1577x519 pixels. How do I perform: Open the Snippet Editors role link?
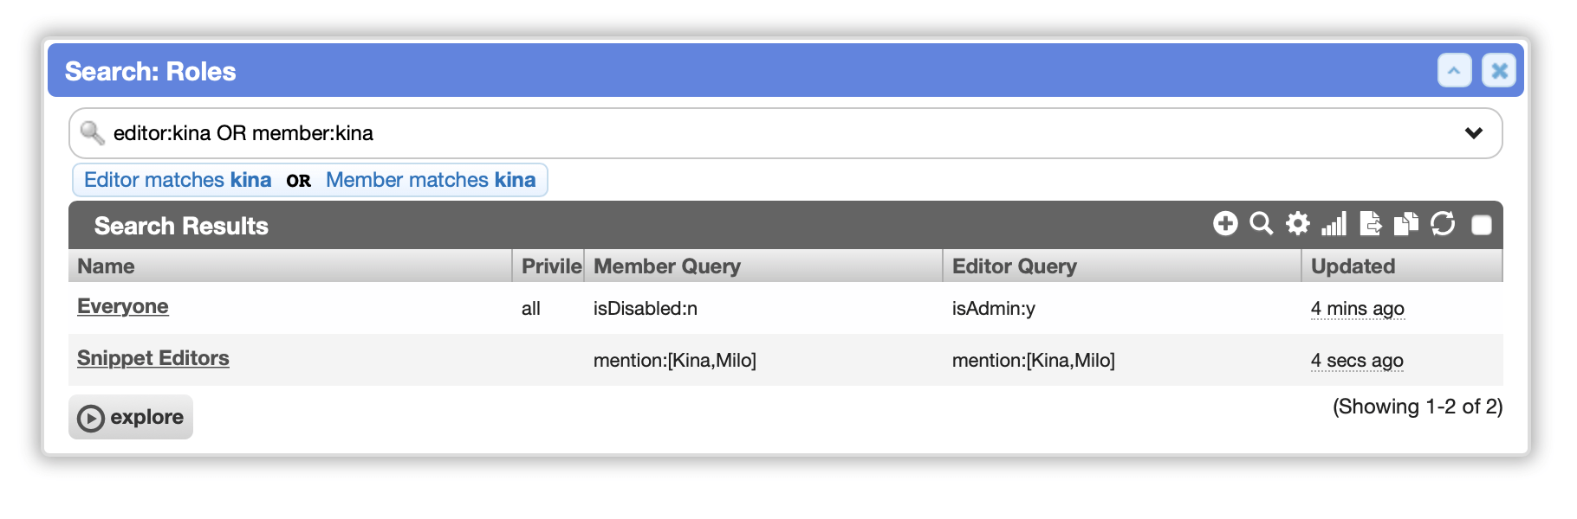pos(153,358)
